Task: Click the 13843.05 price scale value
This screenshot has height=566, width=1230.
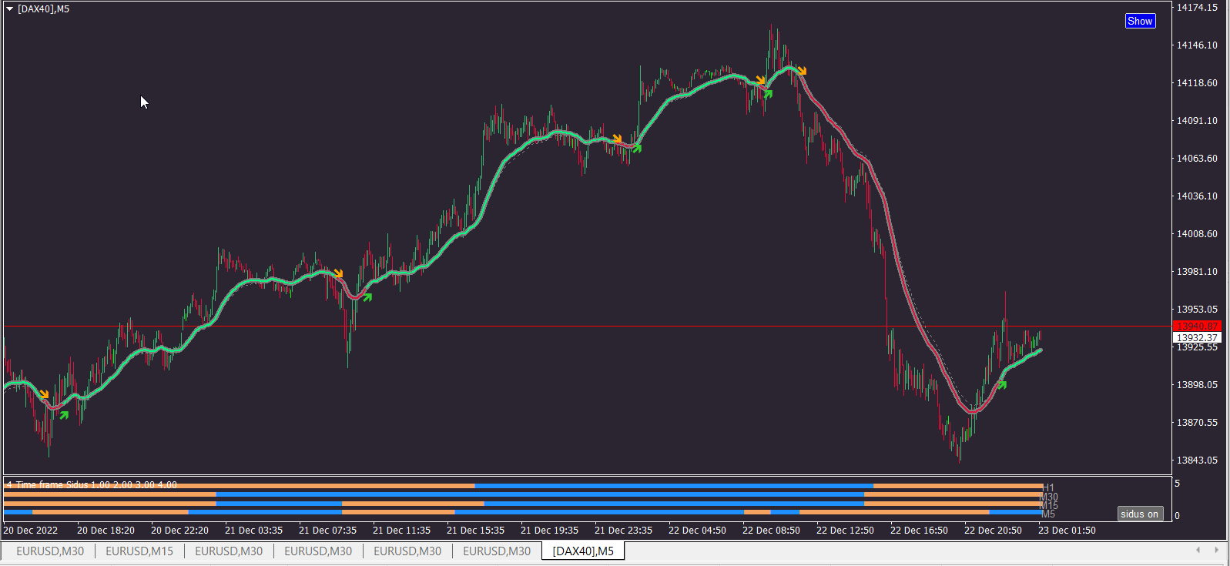Action: tap(1197, 461)
